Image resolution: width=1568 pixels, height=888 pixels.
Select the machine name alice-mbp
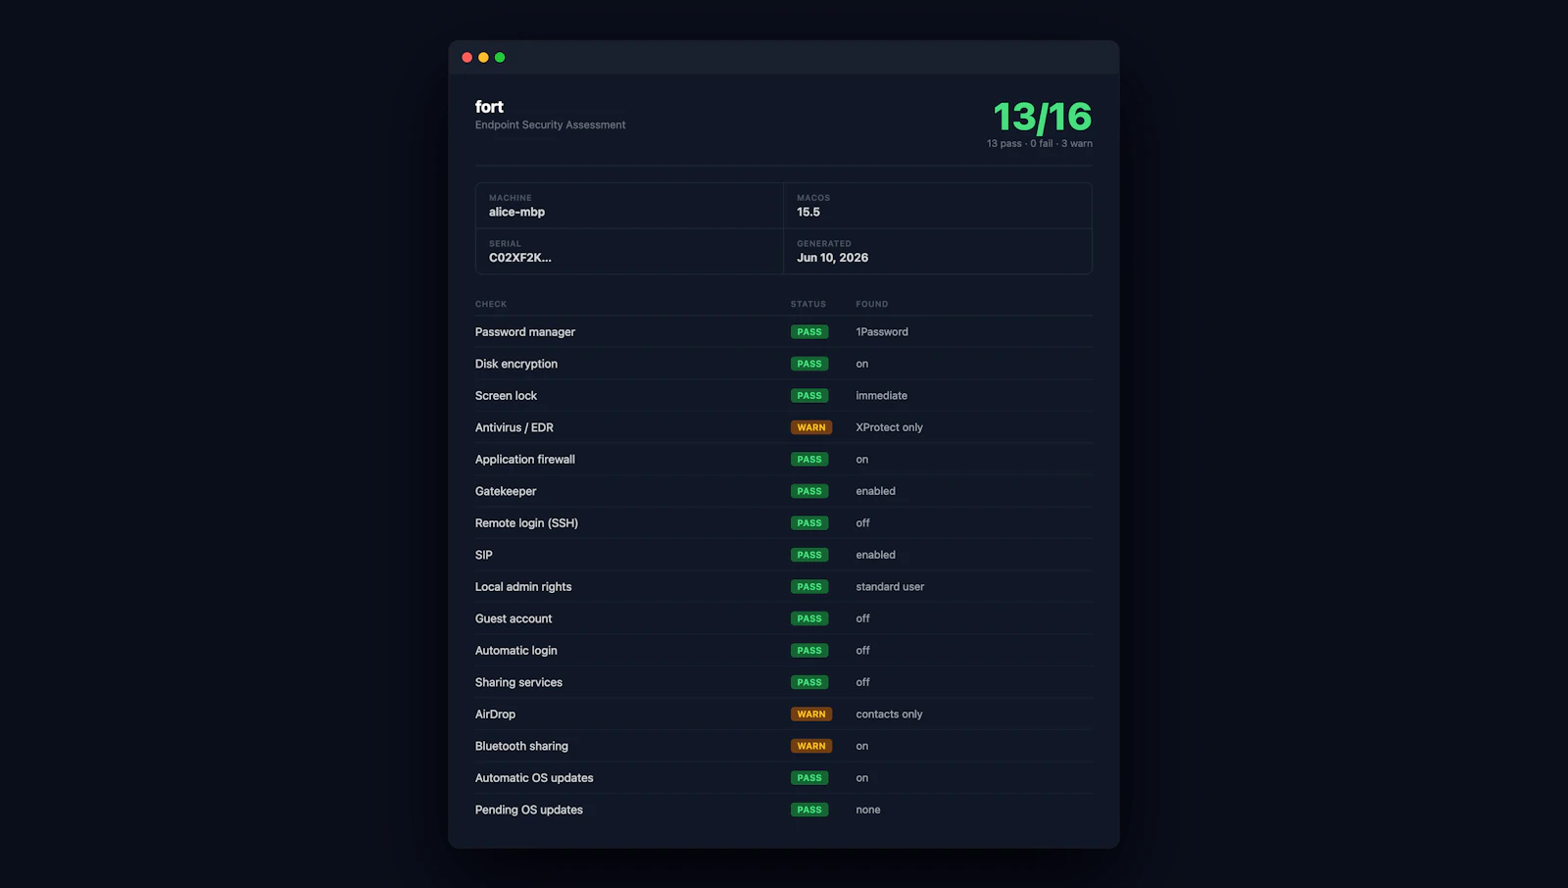pos(516,212)
